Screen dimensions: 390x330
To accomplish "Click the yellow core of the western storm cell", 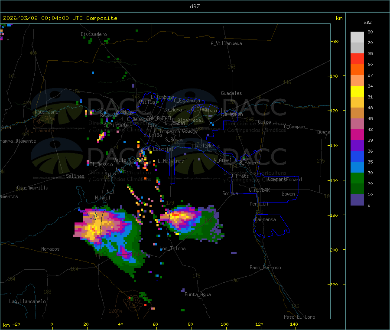I will coord(94,229).
